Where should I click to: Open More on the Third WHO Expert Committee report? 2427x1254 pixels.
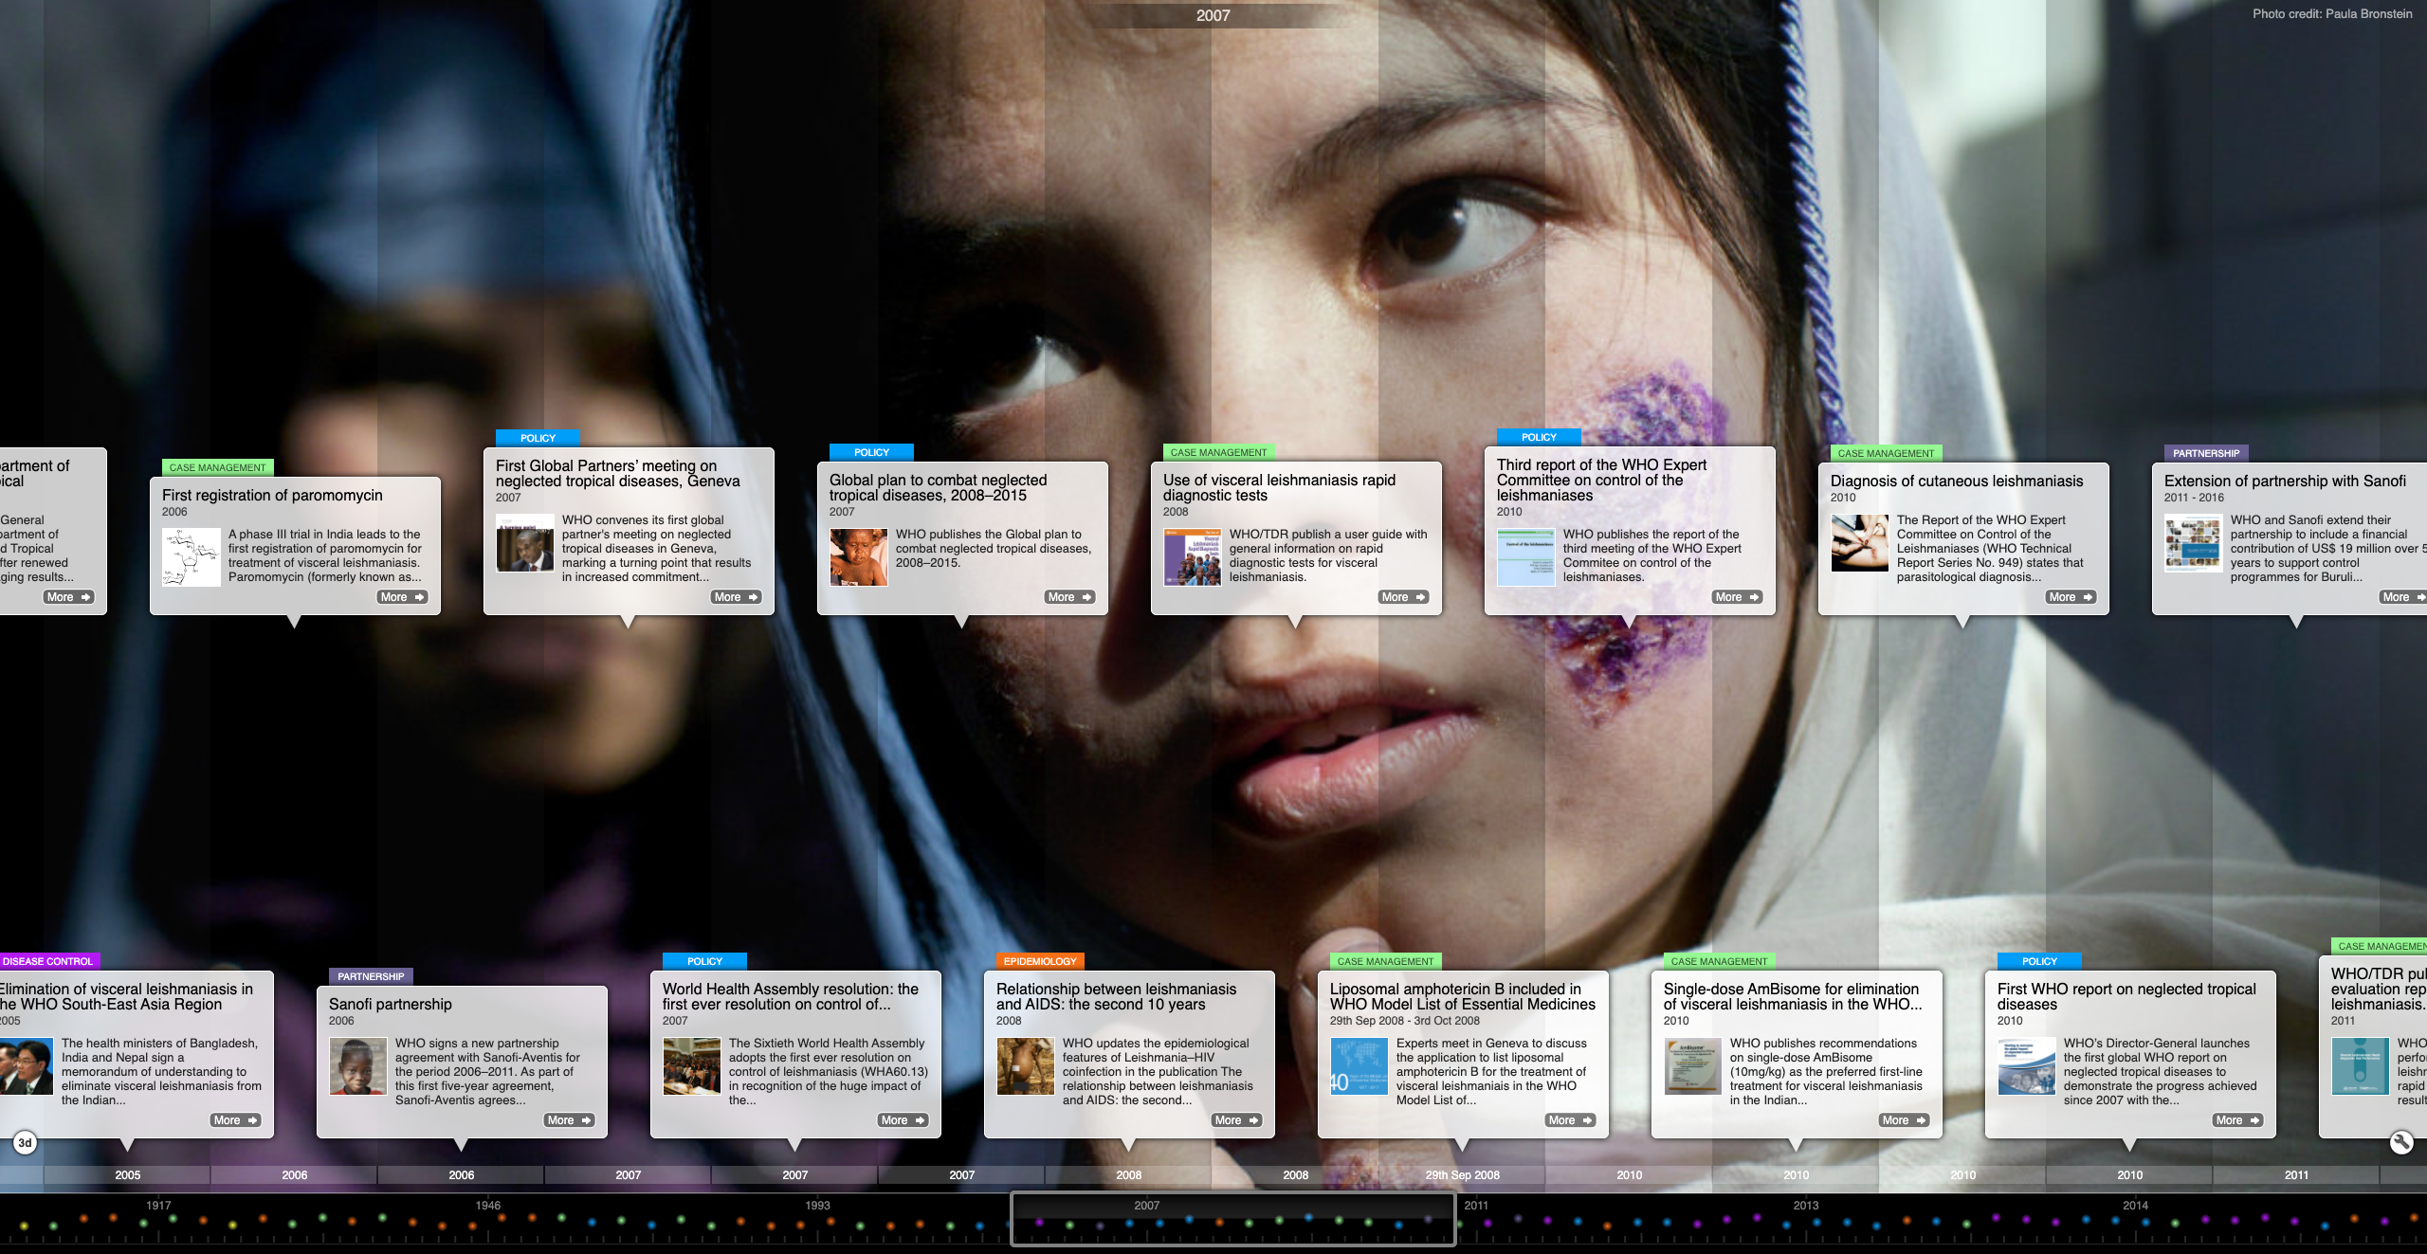click(x=1737, y=596)
